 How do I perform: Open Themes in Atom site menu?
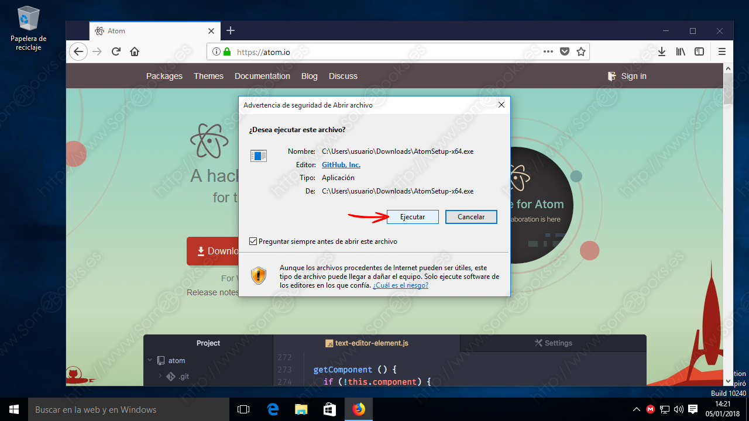pyautogui.click(x=209, y=76)
